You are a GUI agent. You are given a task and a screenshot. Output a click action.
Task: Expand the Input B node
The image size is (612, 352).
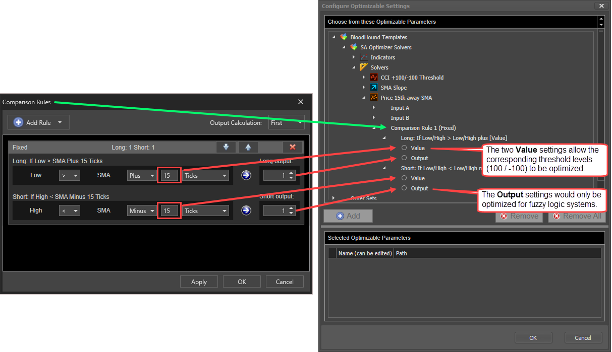coord(374,118)
